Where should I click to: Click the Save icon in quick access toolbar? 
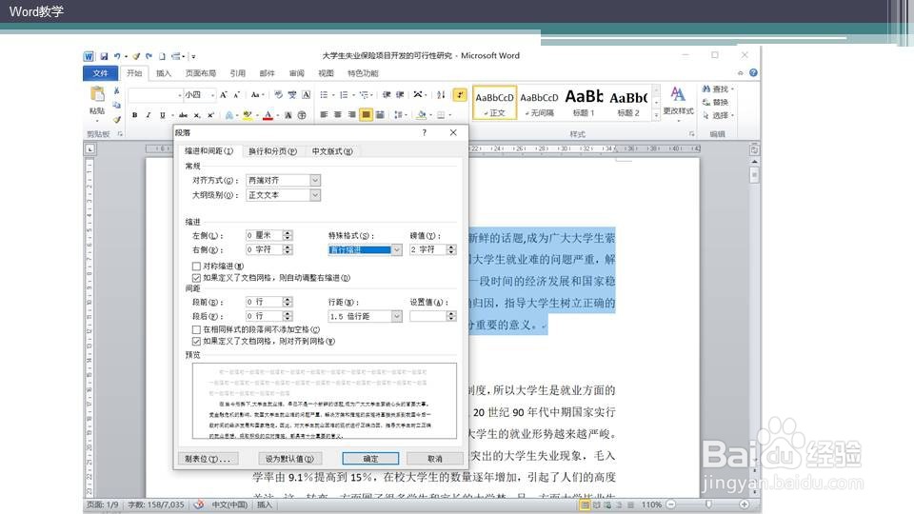[104, 56]
